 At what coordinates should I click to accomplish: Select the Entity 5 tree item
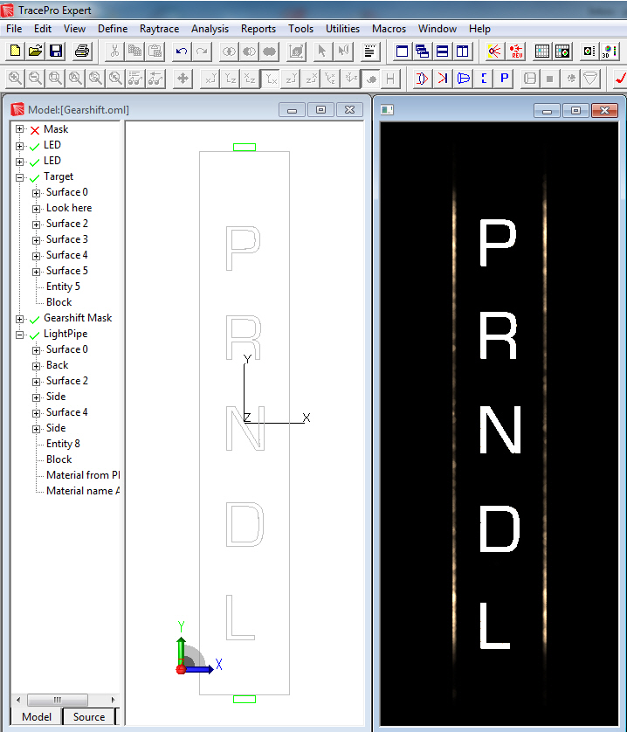click(x=63, y=287)
